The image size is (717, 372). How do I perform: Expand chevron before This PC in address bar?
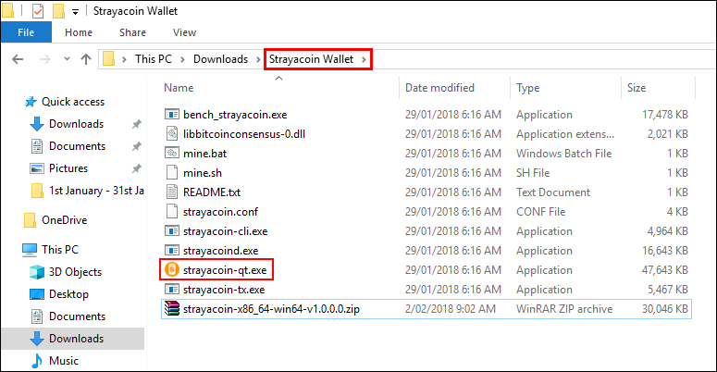point(124,59)
